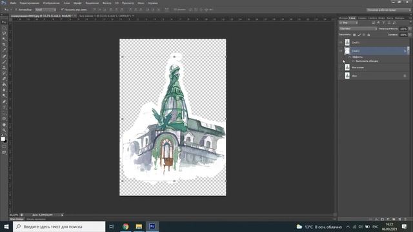The image size is (413, 232).
Task: Create a new layer from panel bottom
Action: pyautogui.click(x=399, y=219)
